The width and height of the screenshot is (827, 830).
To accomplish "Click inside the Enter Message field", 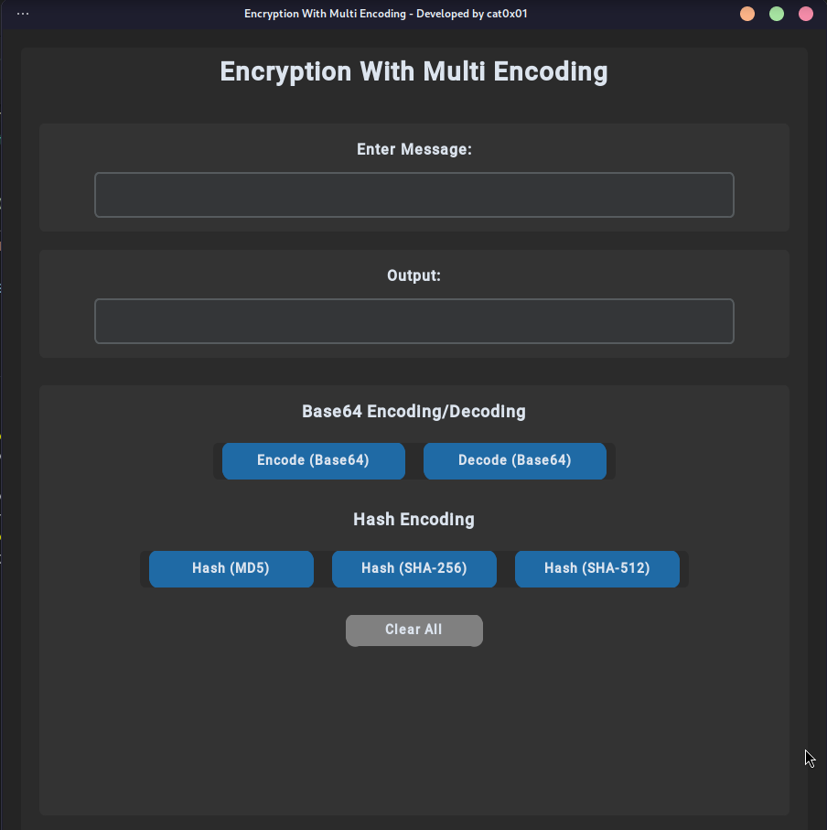I will (413, 194).
